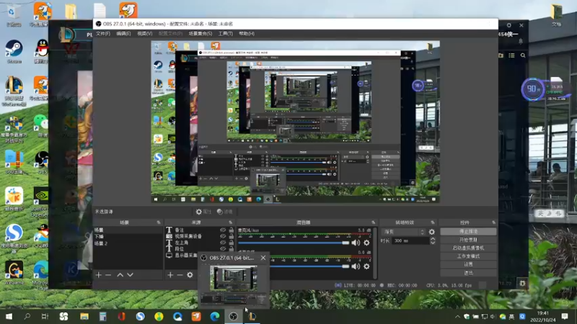577x324 pixels.
Task: Toggle 工作室模式 studio mode button
Action: tap(468, 256)
